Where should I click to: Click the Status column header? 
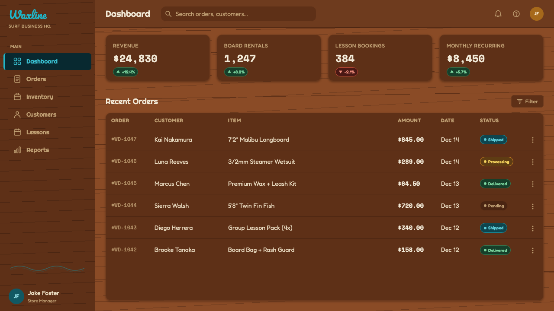click(x=489, y=121)
